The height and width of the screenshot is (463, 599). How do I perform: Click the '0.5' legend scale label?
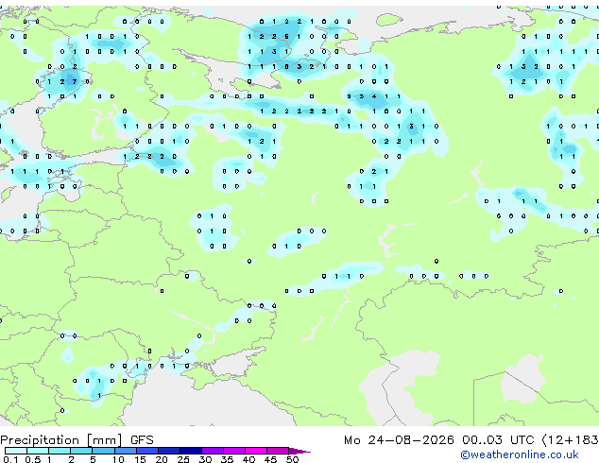pyautogui.click(x=33, y=459)
